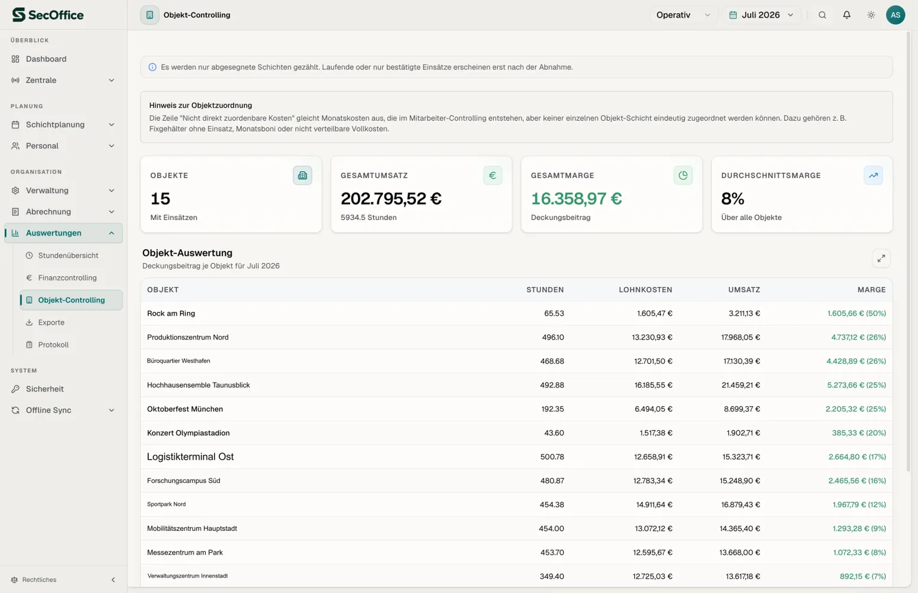Open Exporte page
This screenshot has width=918, height=593.
point(71,322)
